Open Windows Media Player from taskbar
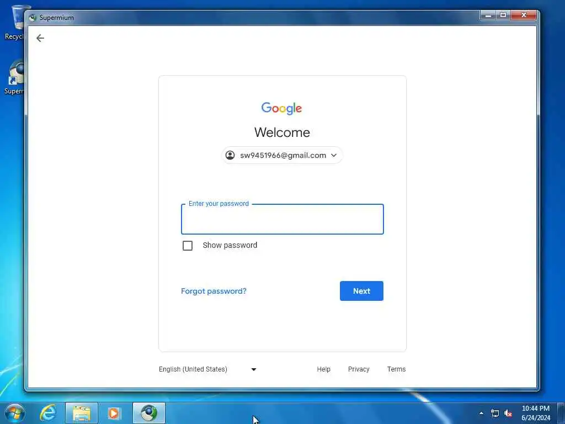Image resolution: width=565 pixels, height=424 pixels. point(114,413)
